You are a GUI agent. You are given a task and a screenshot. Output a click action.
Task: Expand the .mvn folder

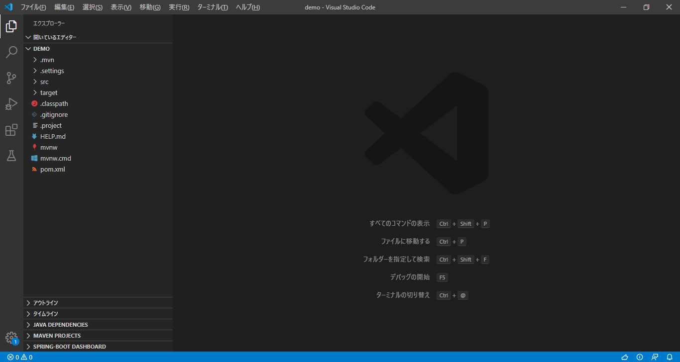pyautogui.click(x=98, y=60)
